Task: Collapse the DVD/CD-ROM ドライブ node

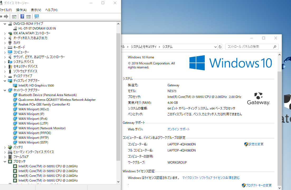Action: 5,24
